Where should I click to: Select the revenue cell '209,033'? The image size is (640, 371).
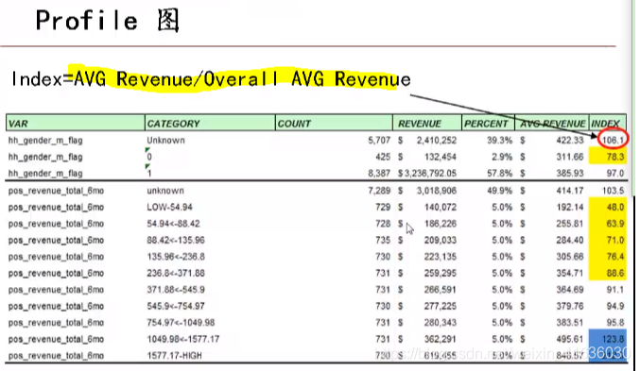pyautogui.click(x=441, y=240)
